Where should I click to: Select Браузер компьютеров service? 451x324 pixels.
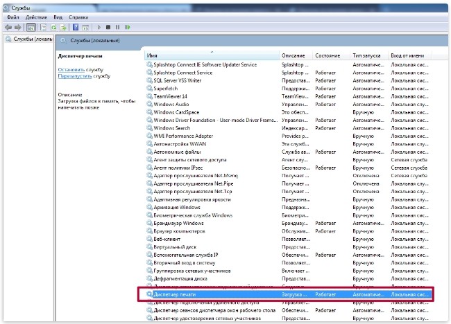tap(289, 231)
